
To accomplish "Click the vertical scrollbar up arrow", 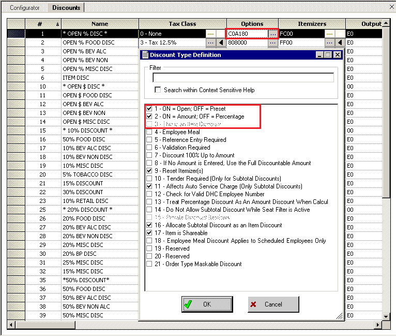I will (x=386, y=23).
